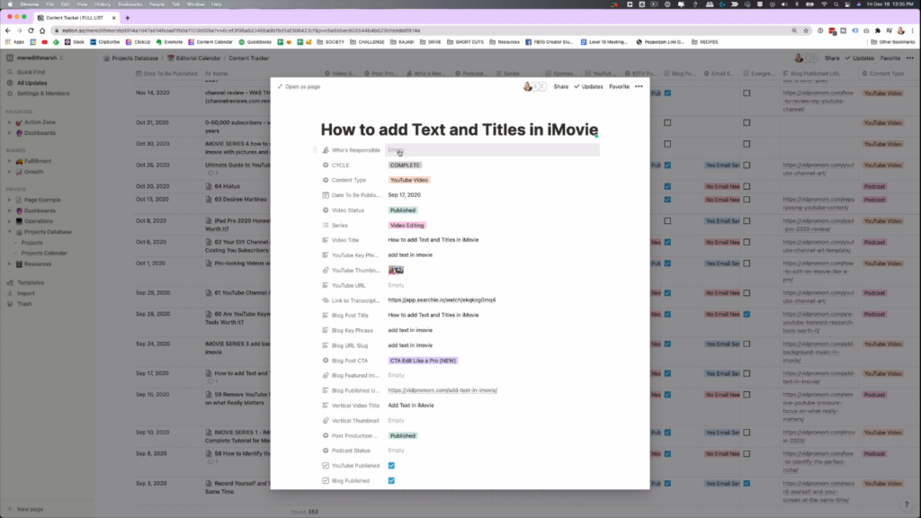This screenshot has height=518, width=921.
Task: Select the COMPLETE cycle tag
Action: pyautogui.click(x=405, y=165)
